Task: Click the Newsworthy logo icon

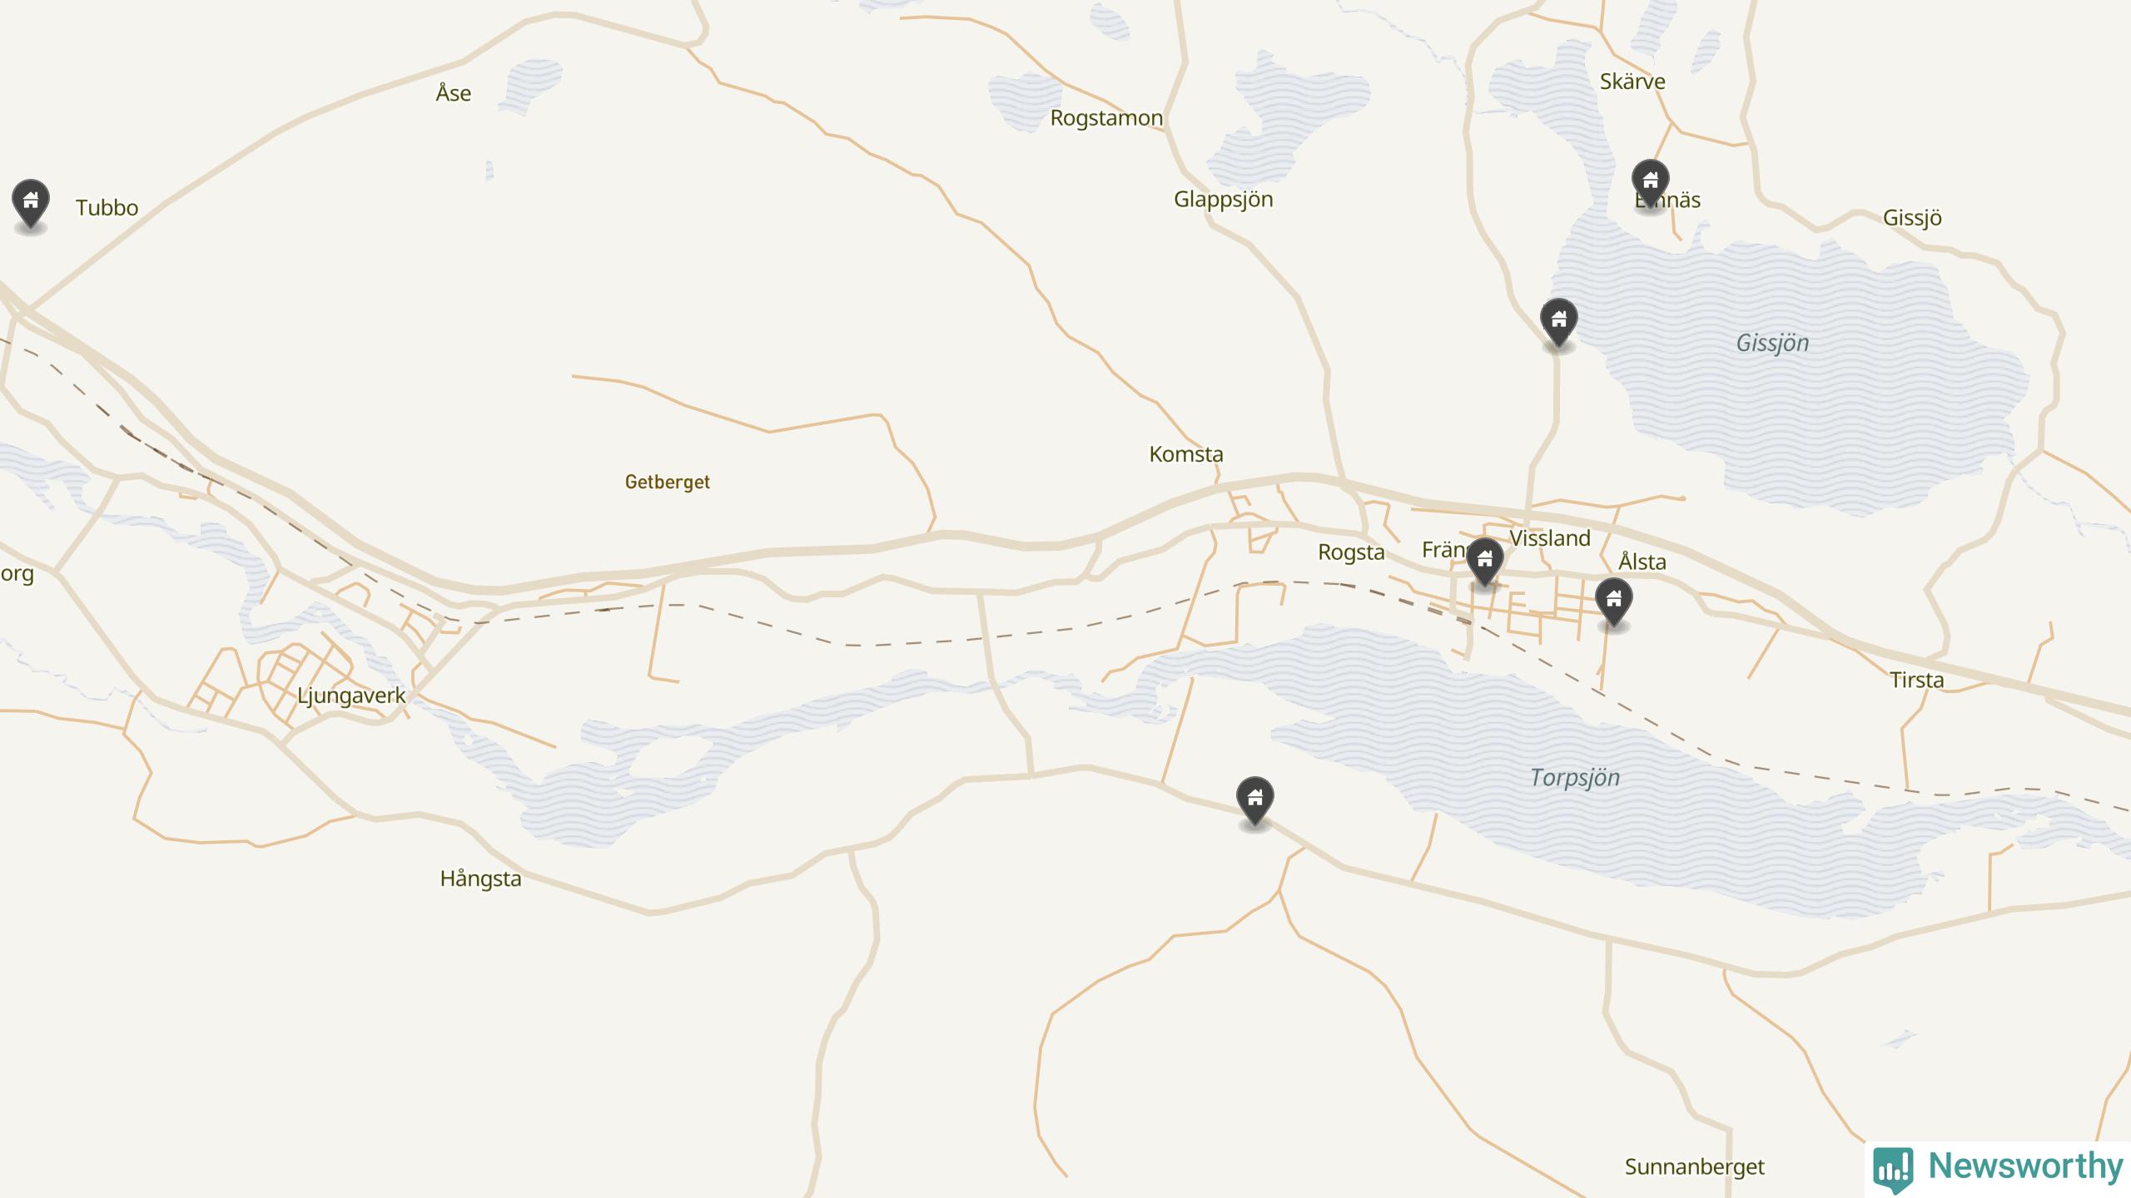Action: click(x=1893, y=1170)
